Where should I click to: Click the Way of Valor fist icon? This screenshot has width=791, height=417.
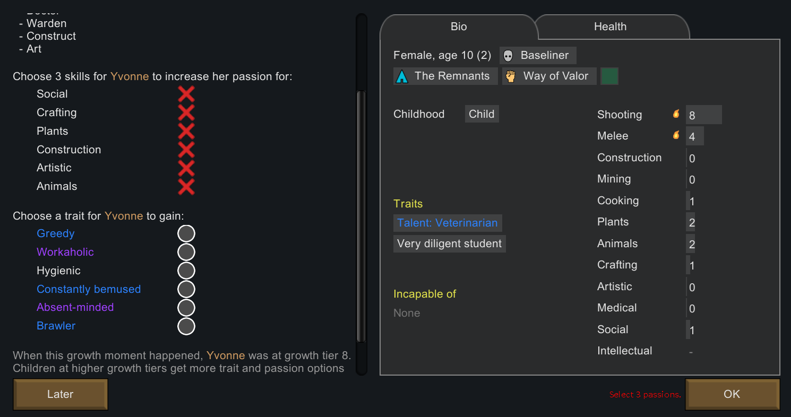click(x=511, y=76)
